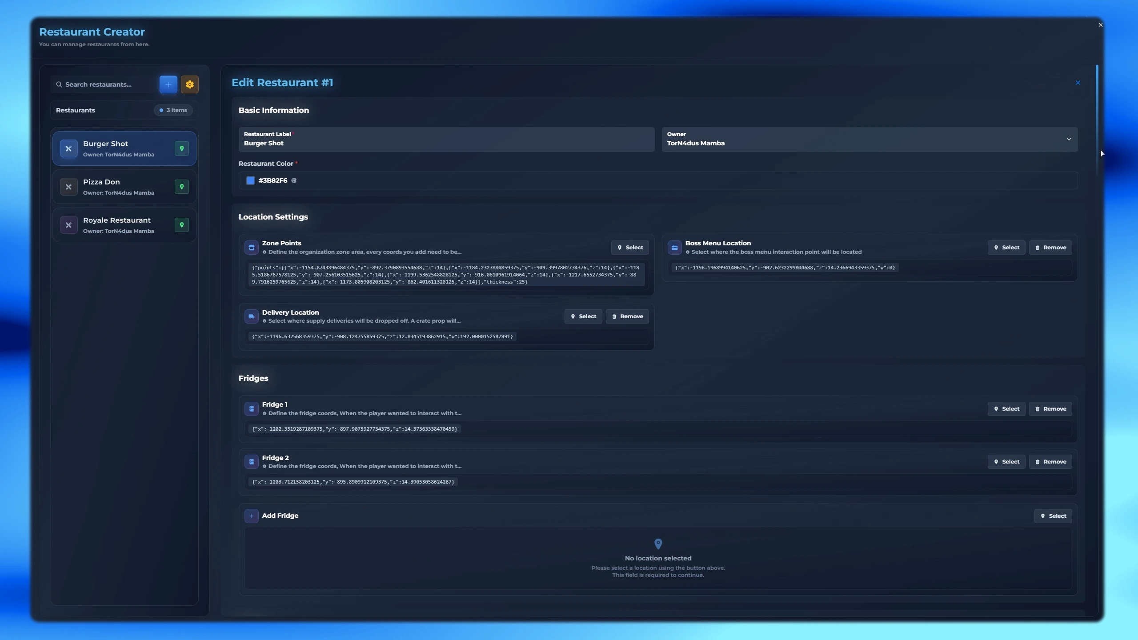Click the Royale Restaurant utensils icon

68,225
